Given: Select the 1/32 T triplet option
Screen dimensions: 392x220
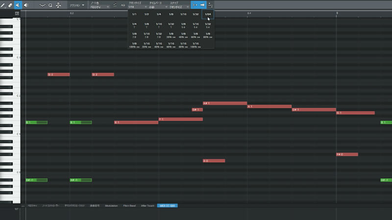Looking at the screenshot, I should [x=171, y=25].
